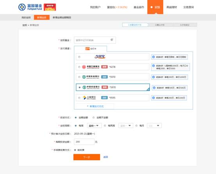Click the 返回 link
The height and width of the screenshot is (174, 216).
tap(105, 157)
